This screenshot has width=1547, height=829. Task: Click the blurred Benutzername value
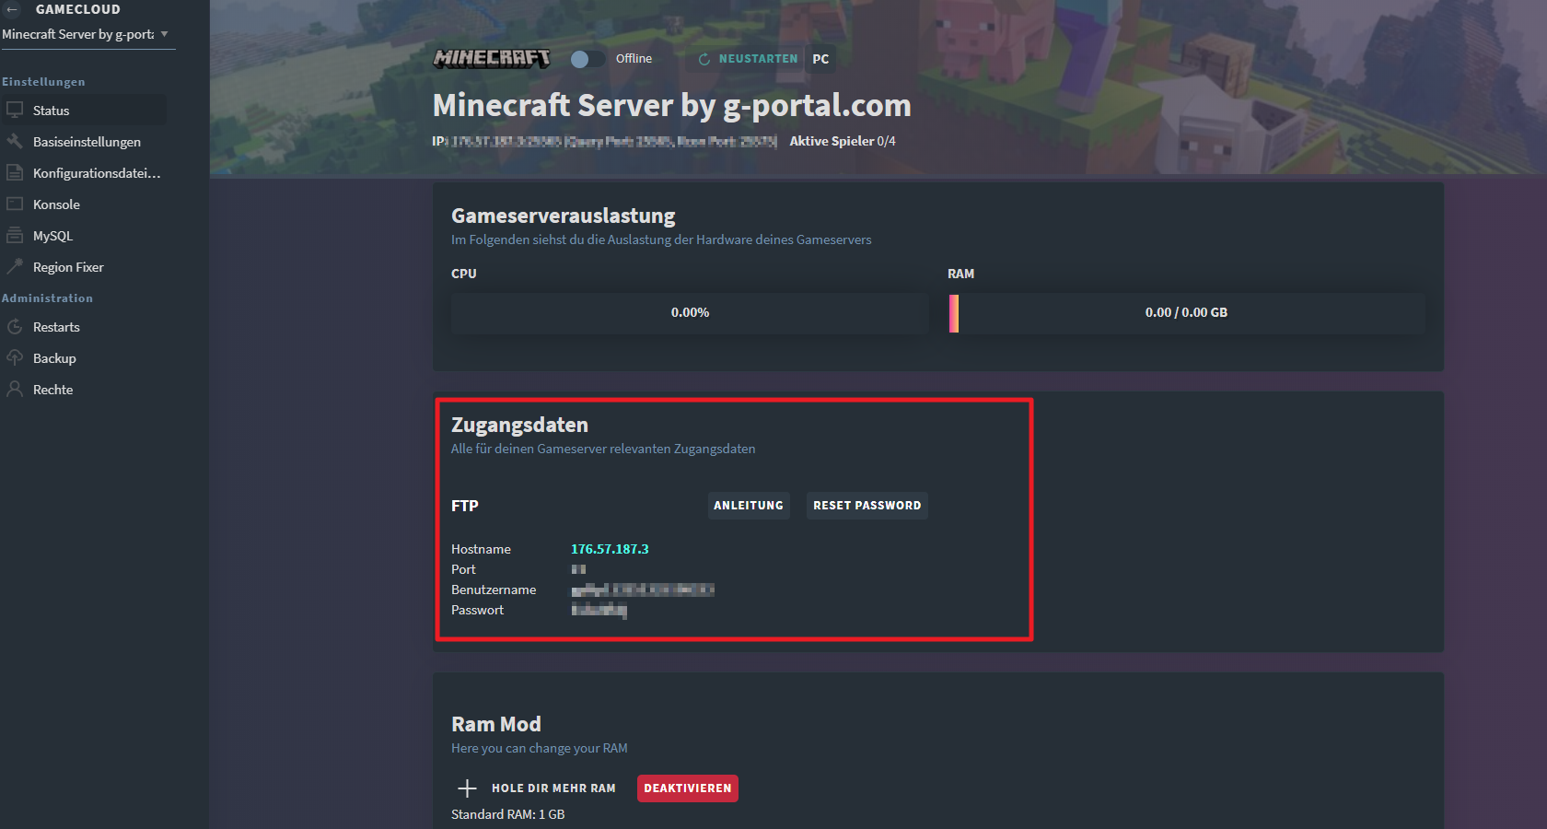tap(643, 590)
